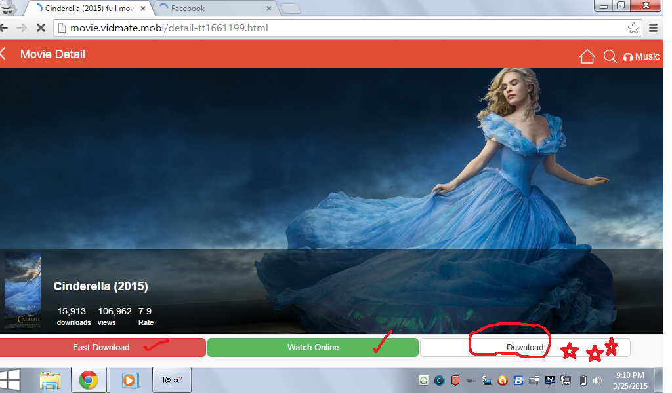
Task: Focus the address bar with movie.vidmate.mobi URL
Action: pyautogui.click(x=348, y=28)
